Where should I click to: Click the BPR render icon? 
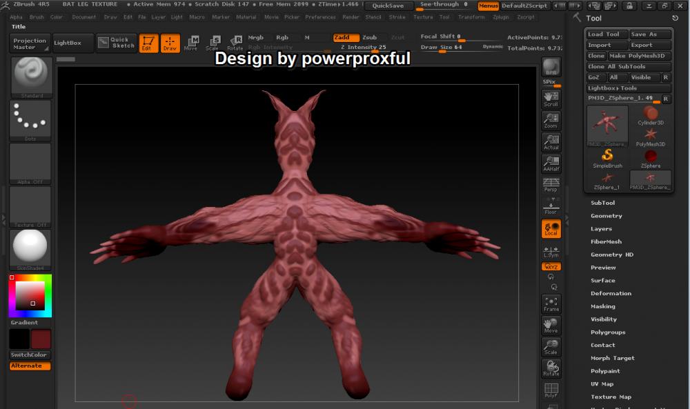[x=551, y=68]
